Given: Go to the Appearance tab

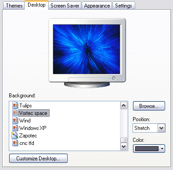Looking at the screenshot, I should click(97, 6).
